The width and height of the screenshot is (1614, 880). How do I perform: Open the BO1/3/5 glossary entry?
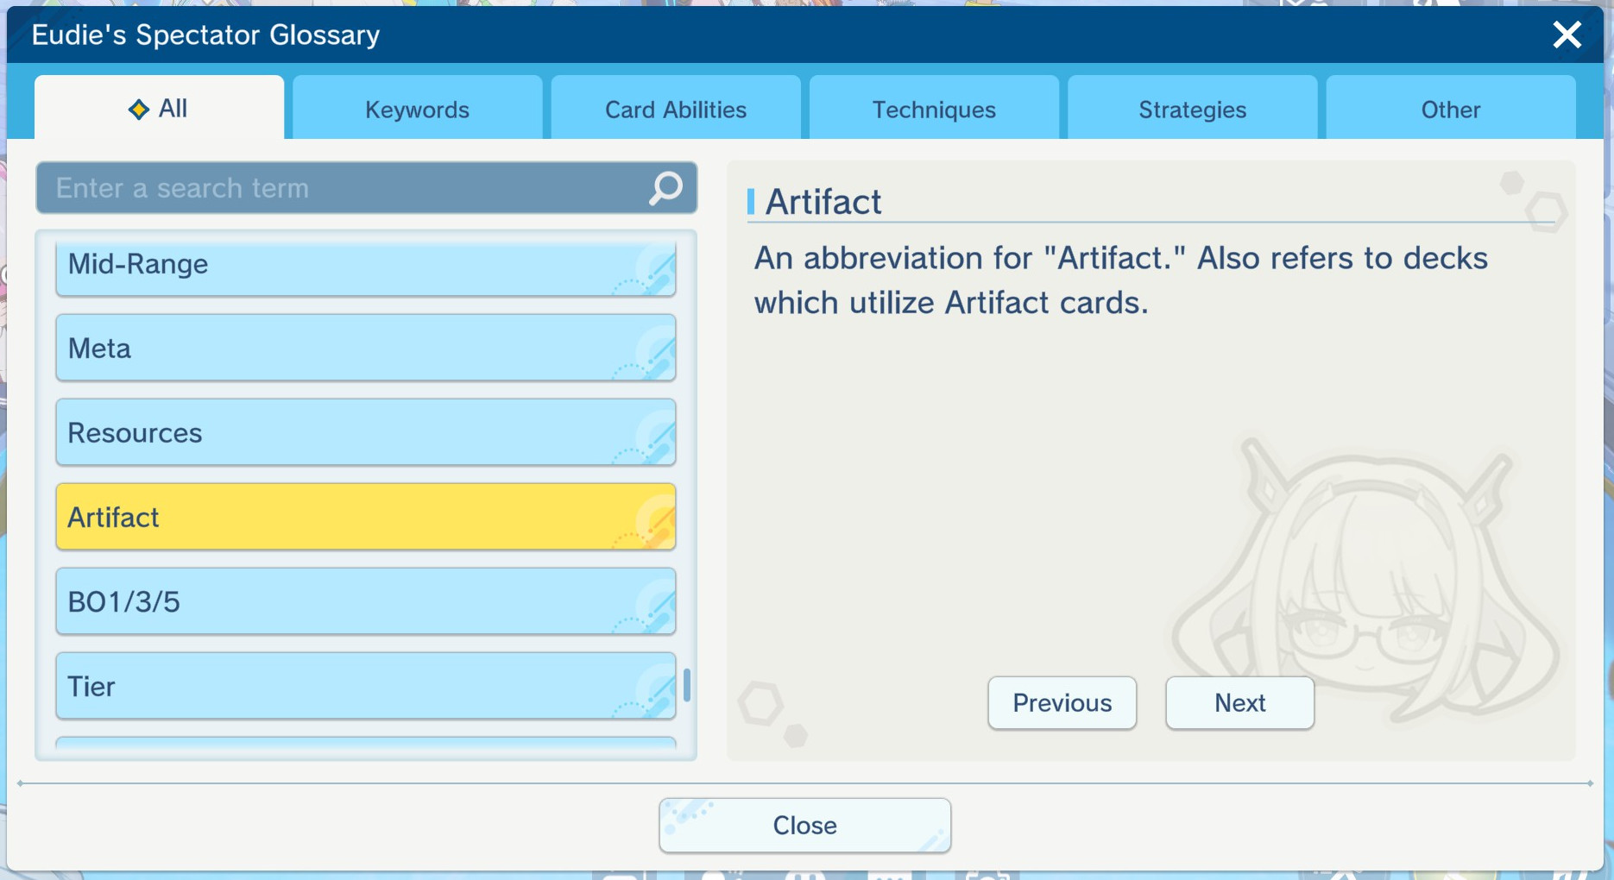tap(366, 601)
